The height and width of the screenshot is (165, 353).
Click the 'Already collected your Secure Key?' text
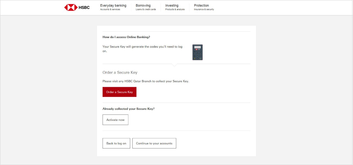[129, 109]
